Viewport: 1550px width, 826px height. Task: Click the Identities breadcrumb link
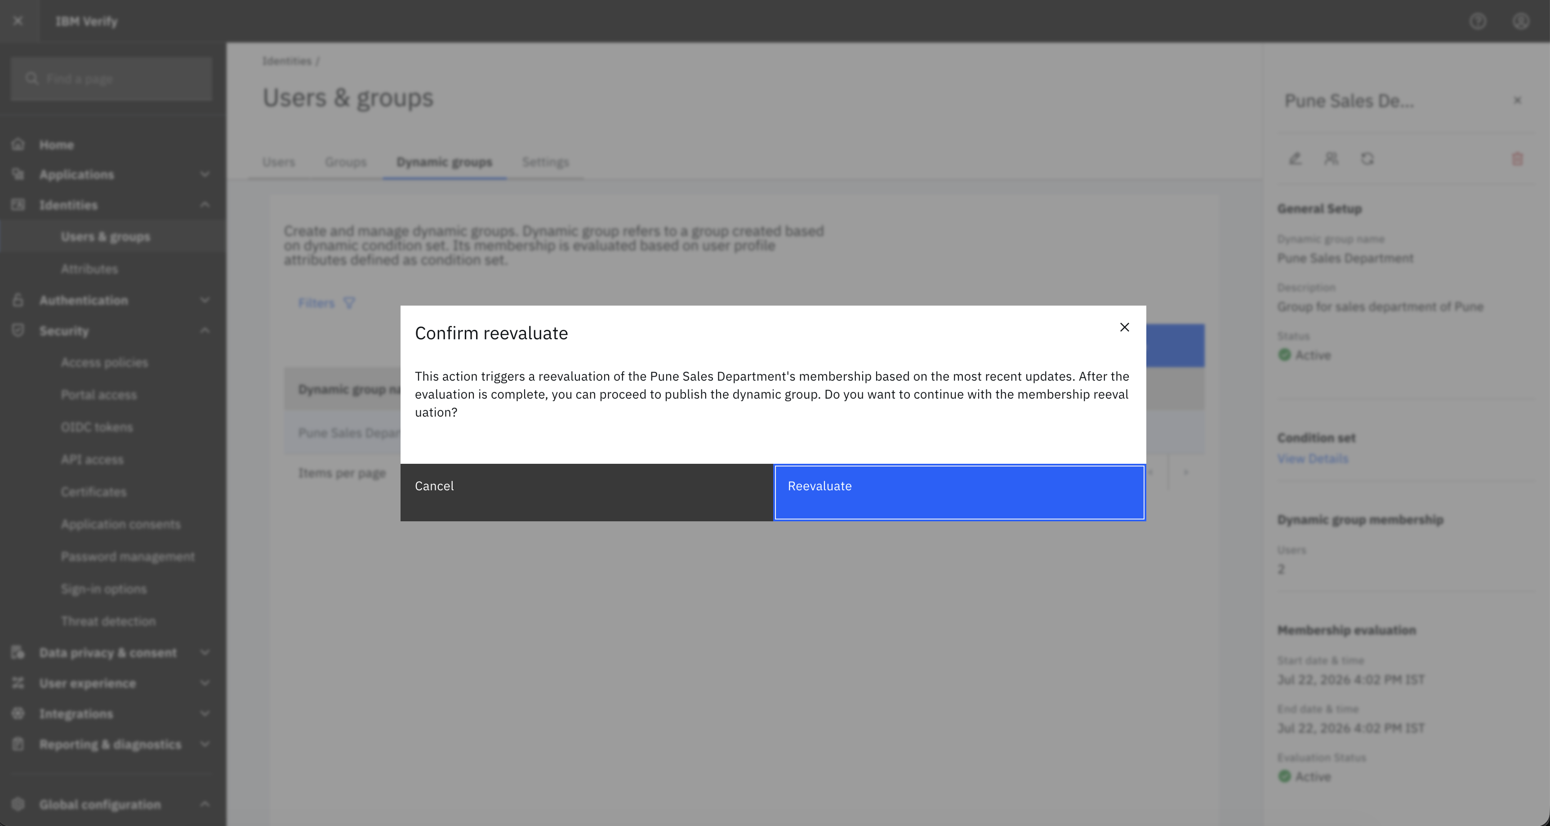(x=287, y=61)
